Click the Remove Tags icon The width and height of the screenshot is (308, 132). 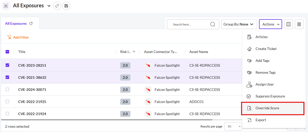[x=249, y=72]
